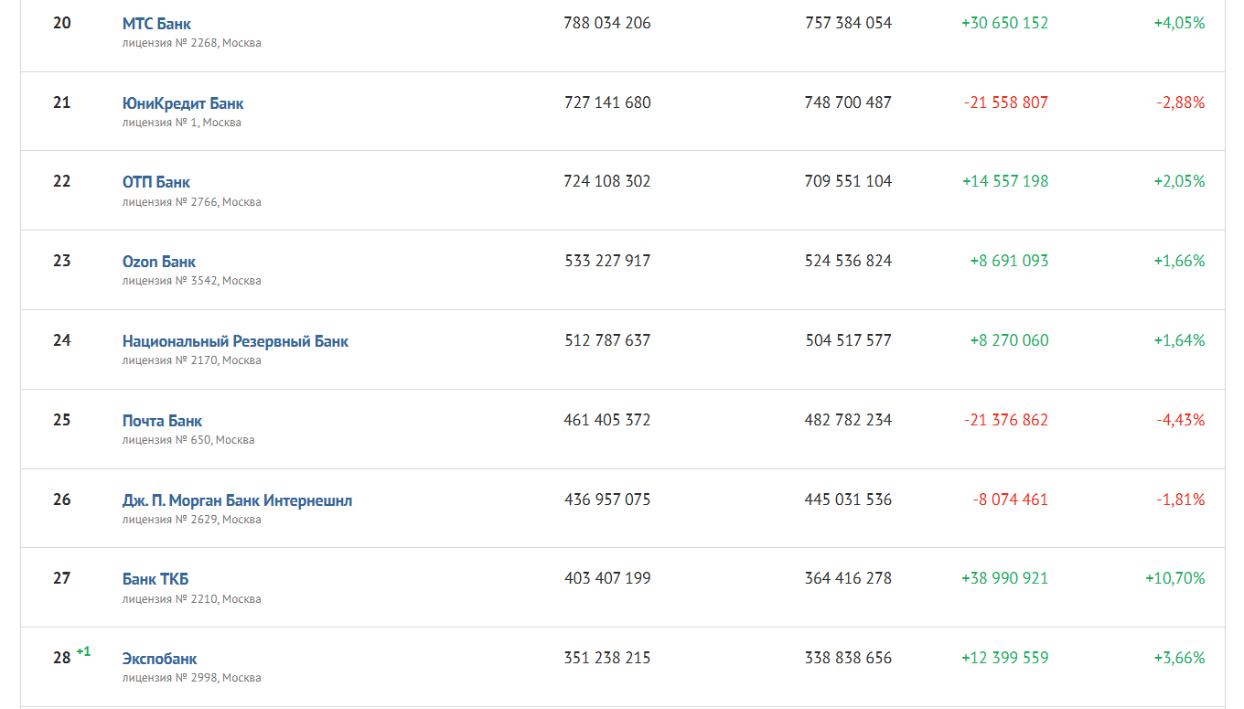Click the +38 990 921 change amount
This screenshot has width=1244, height=709.
click(1004, 578)
